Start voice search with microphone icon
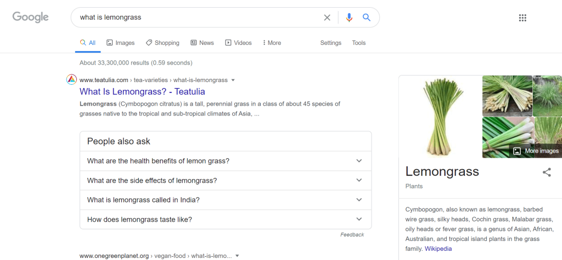The width and height of the screenshot is (562, 260). (x=349, y=18)
